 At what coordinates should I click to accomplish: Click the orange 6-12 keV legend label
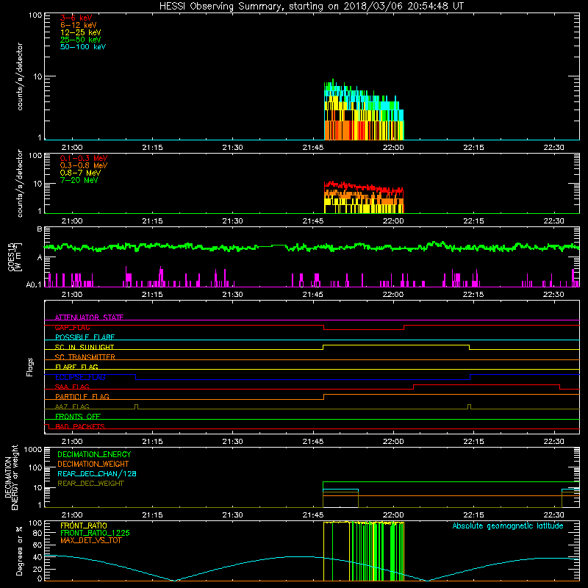click(x=79, y=25)
